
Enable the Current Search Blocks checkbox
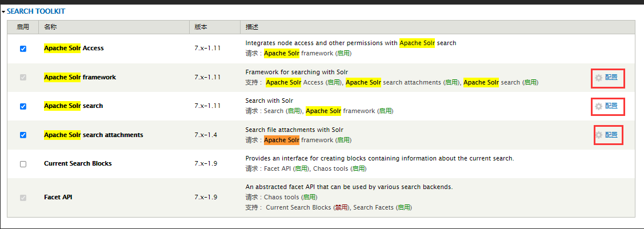pyautogui.click(x=23, y=164)
